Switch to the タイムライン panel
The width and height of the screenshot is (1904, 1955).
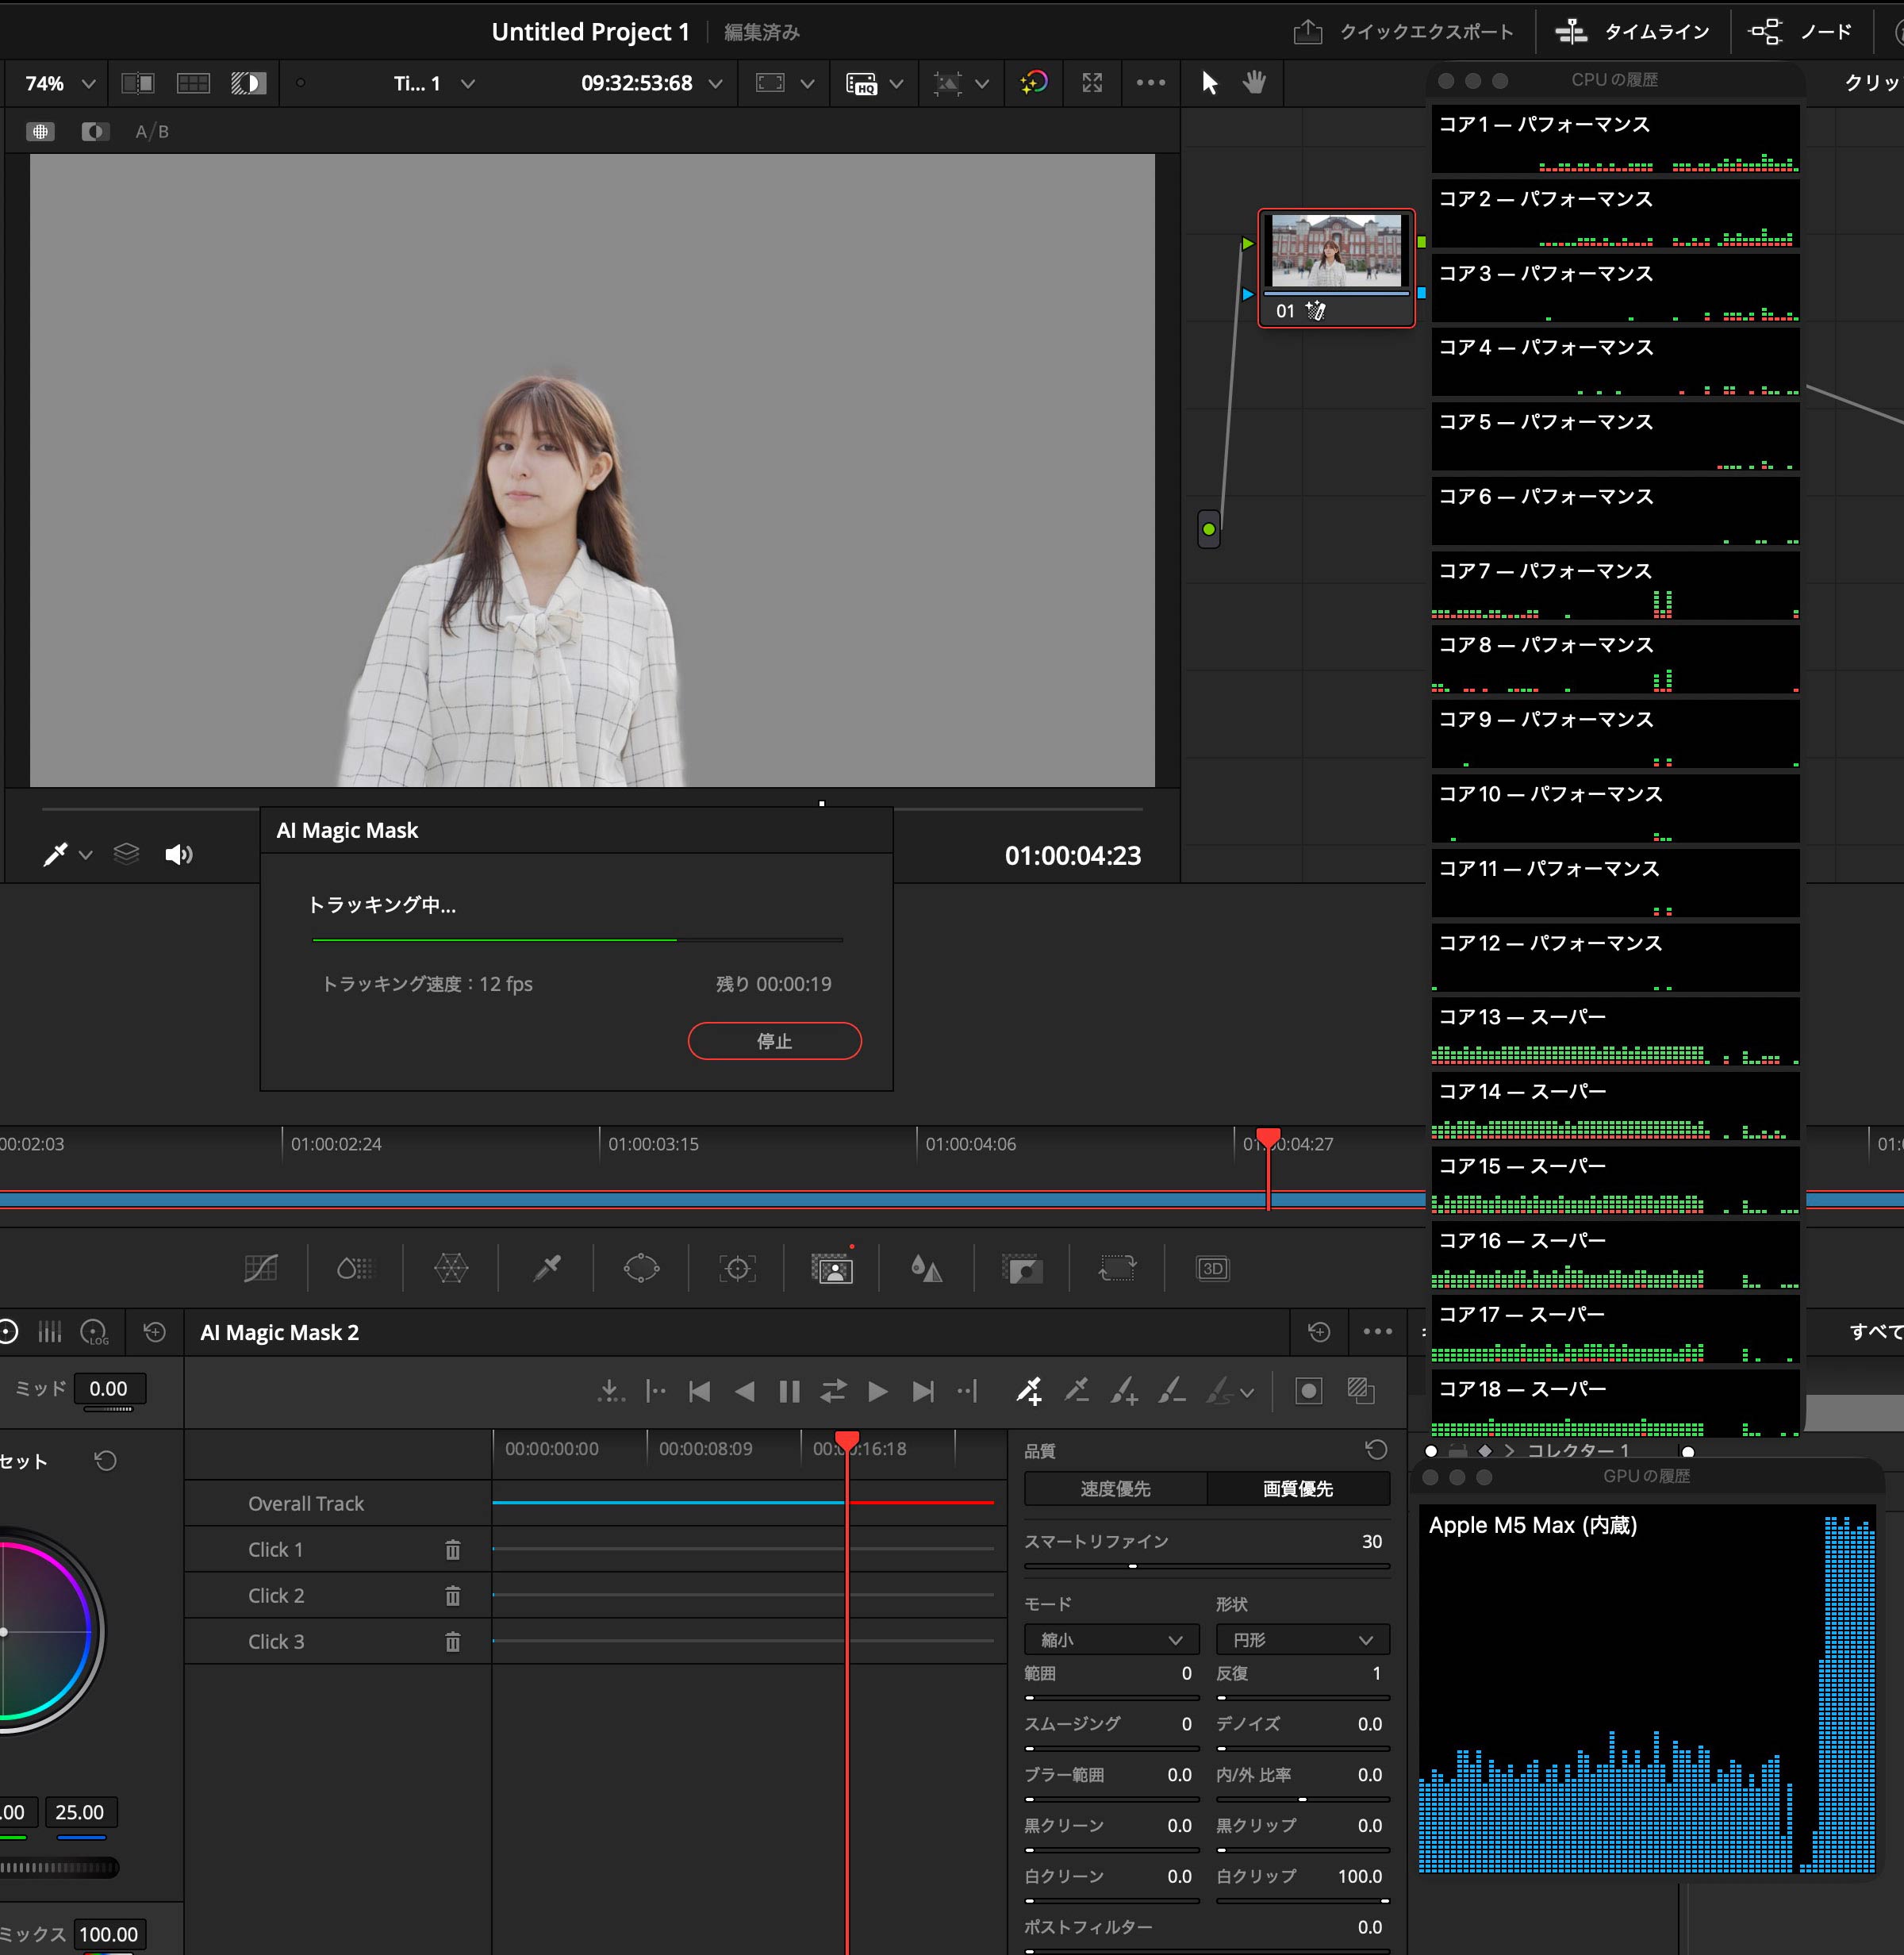click(x=1634, y=32)
